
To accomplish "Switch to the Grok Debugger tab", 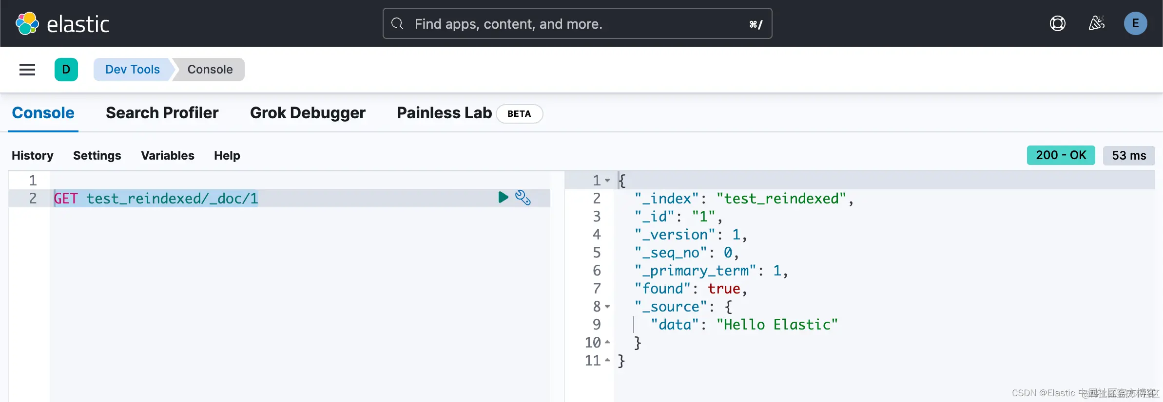I will coord(308,113).
